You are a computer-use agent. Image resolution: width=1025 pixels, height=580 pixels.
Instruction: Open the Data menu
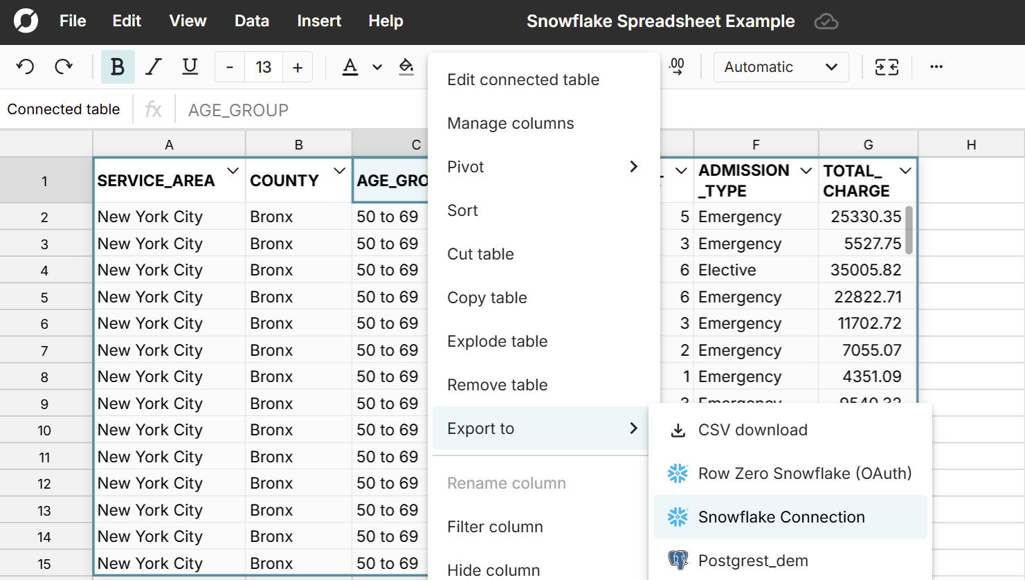(252, 21)
